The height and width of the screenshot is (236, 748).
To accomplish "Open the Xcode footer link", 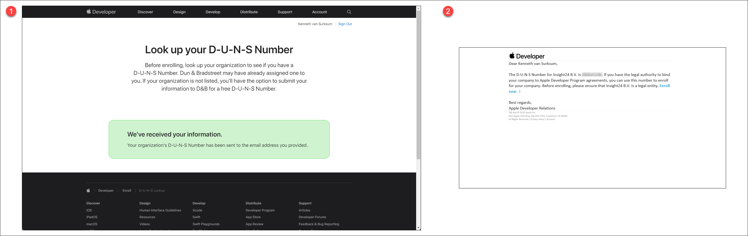I will [197, 210].
